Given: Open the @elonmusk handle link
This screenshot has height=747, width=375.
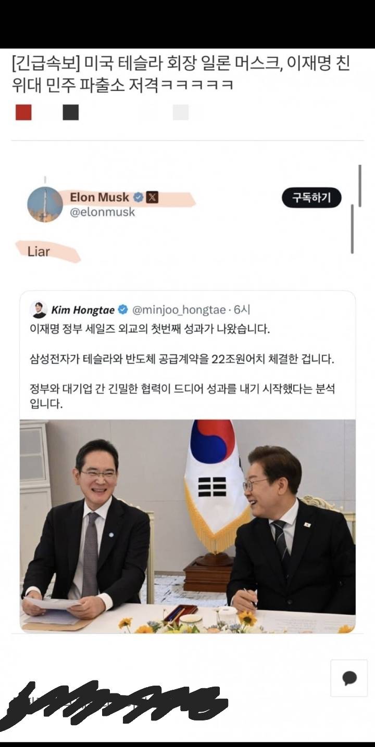Looking at the screenshot, I should 102,212.
